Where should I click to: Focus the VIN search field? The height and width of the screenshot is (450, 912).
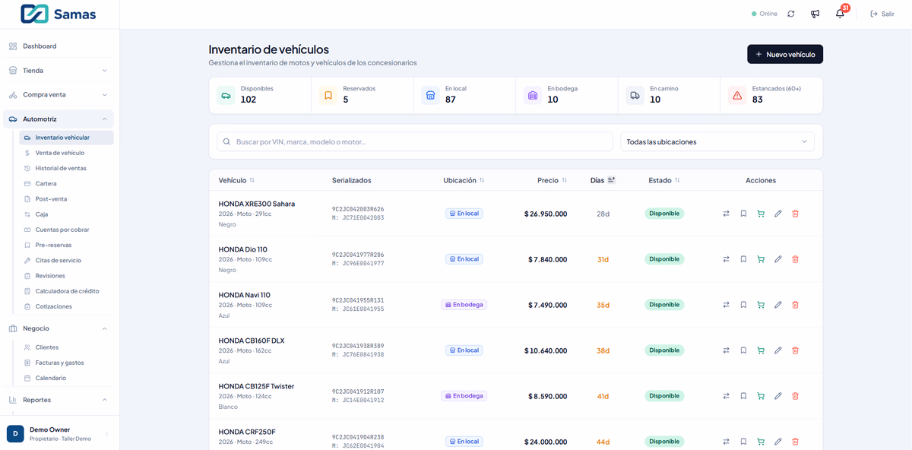tap(414, 141)
